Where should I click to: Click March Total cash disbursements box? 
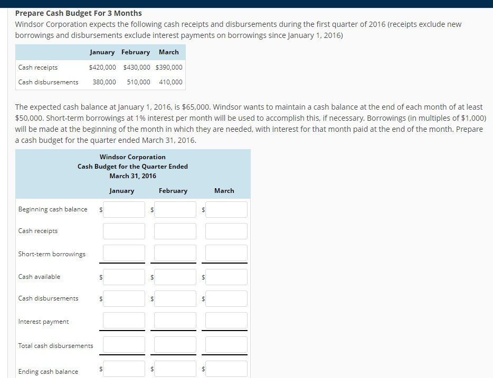[226, 344]
